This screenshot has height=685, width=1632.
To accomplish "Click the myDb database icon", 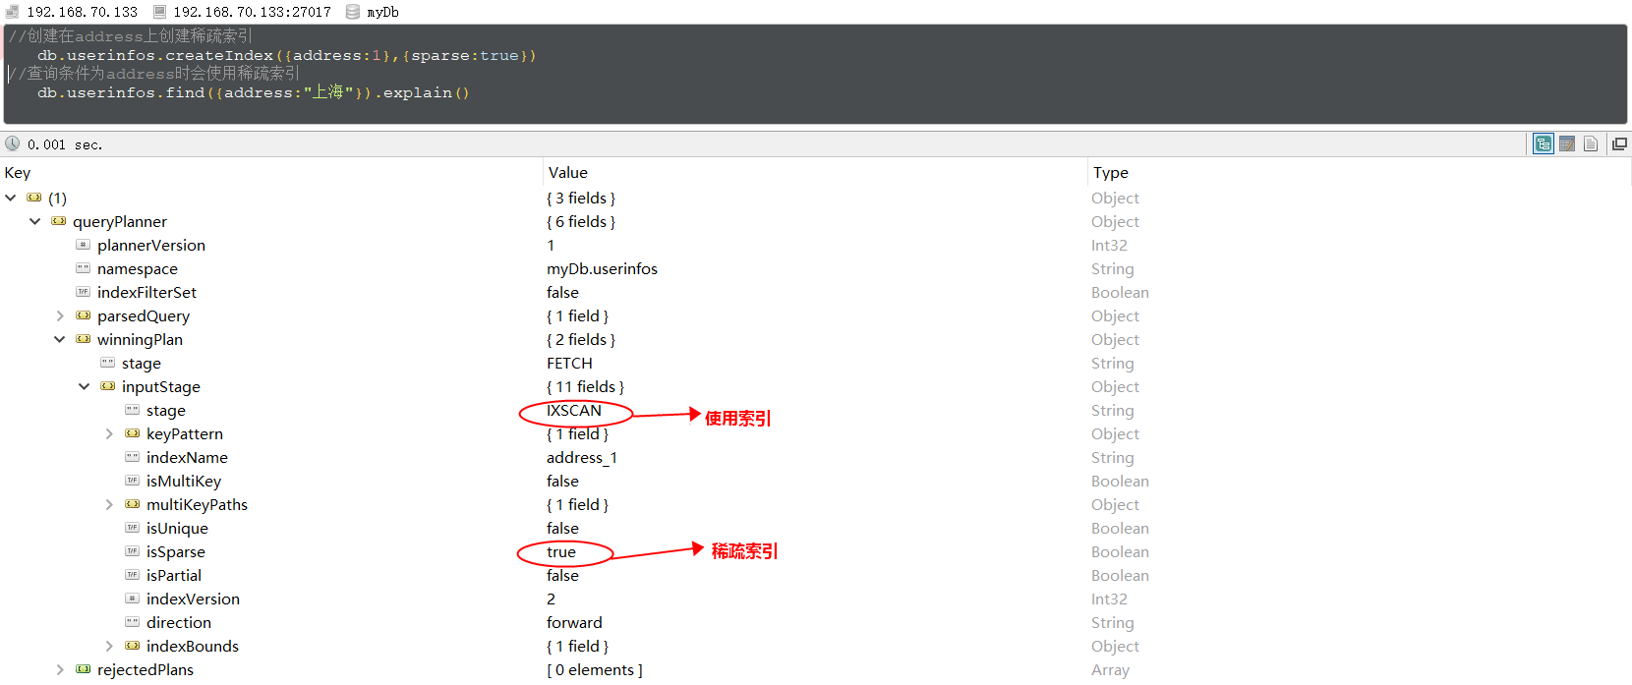I will pyautogui.click(x=353, y=12).
